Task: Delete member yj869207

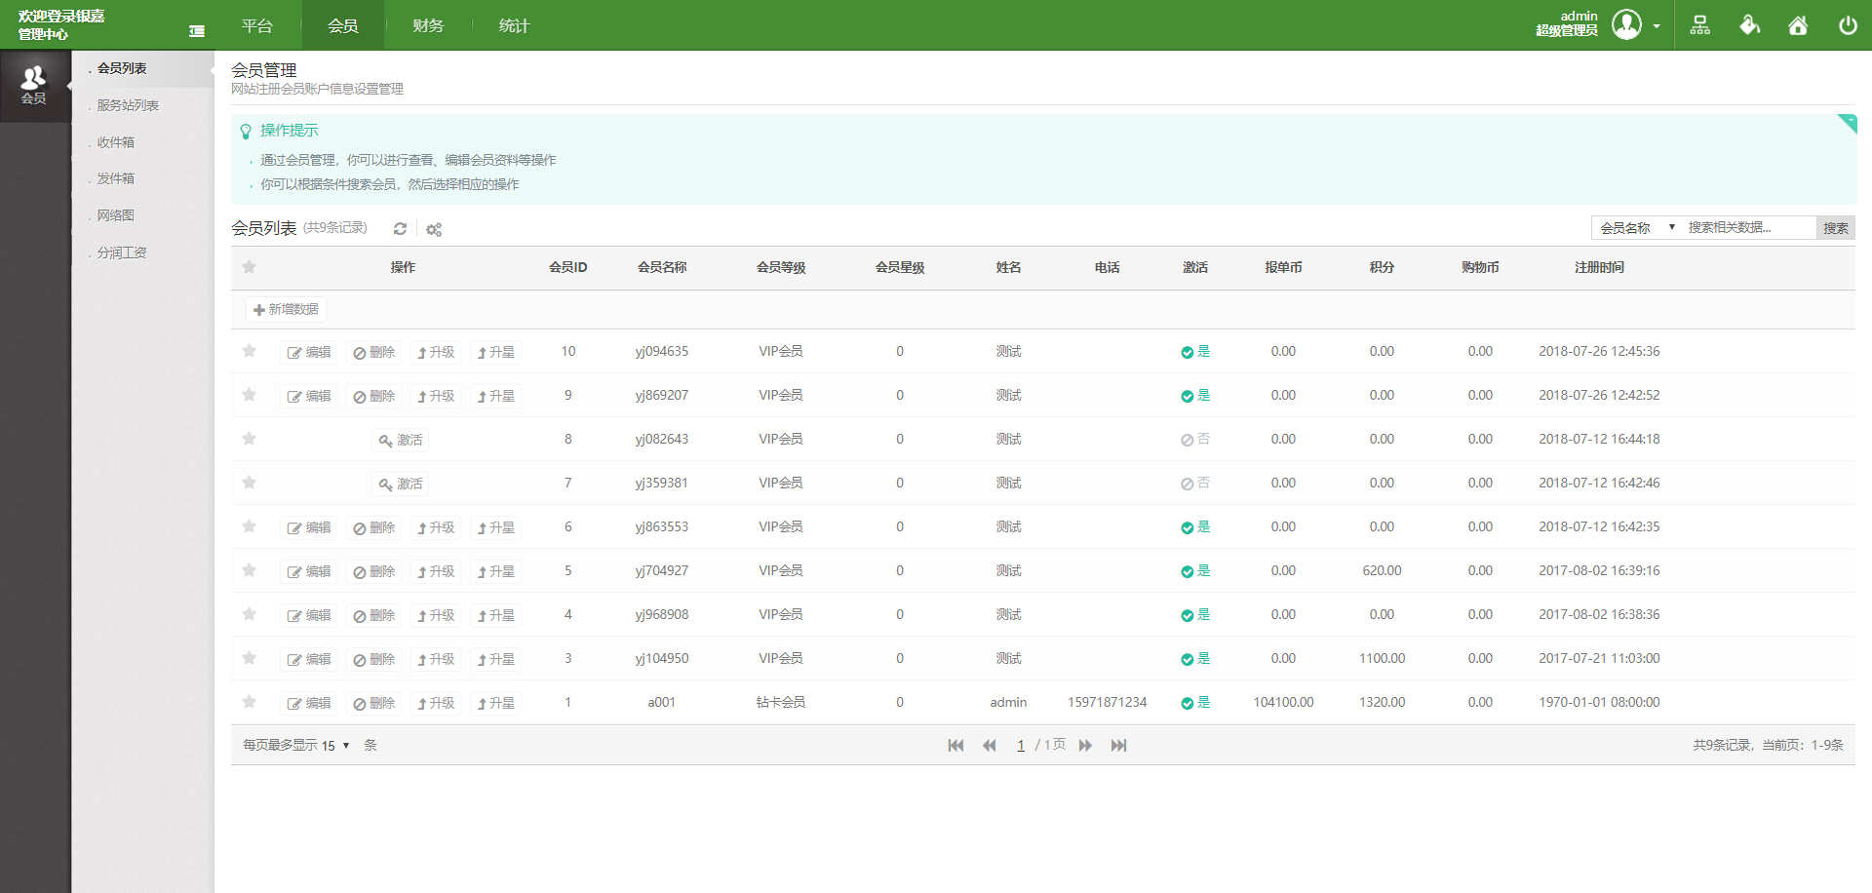Action: click(374, 396)
